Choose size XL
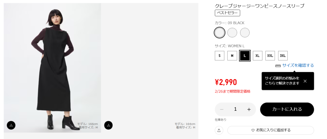327x139 pixels. 257,55
